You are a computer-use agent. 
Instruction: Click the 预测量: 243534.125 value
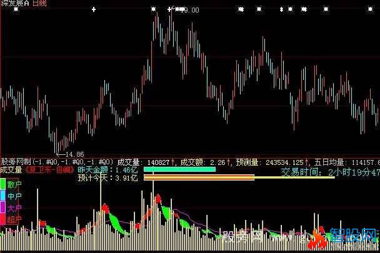pyautogui.click(x=270, y=162)
